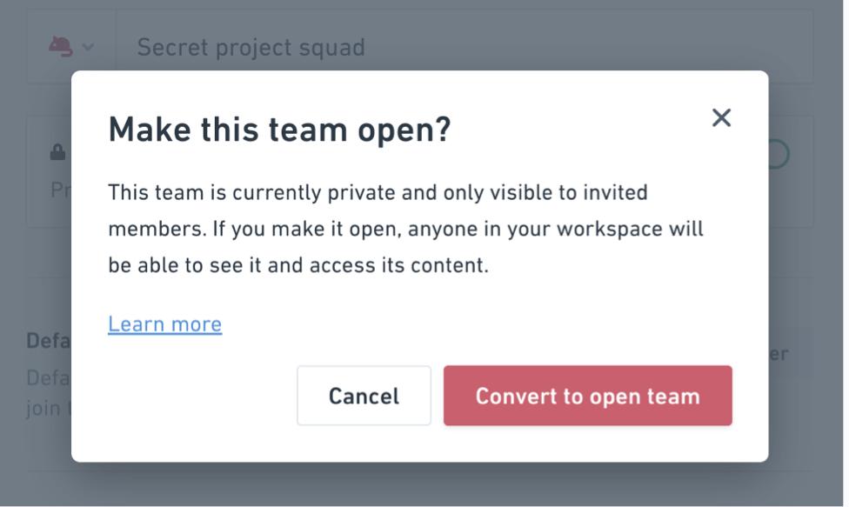The width and height of the screenshot is (849, 507).
Task: Click the partially hidden Pr label
Action: click(x=61, y=190)
